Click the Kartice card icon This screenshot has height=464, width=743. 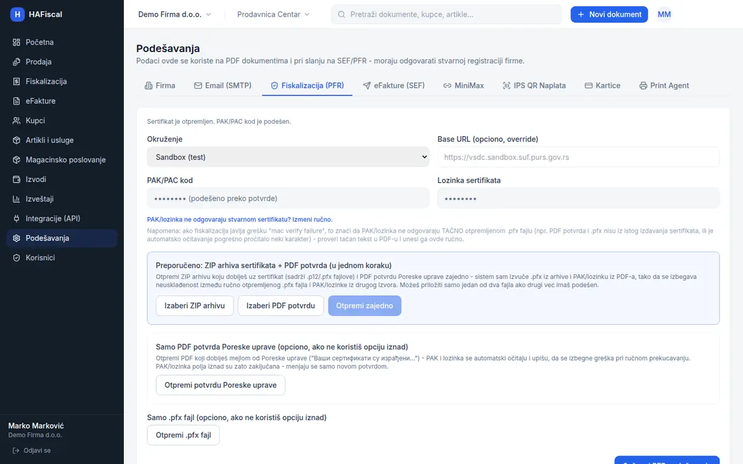click(x=588, y=85)
